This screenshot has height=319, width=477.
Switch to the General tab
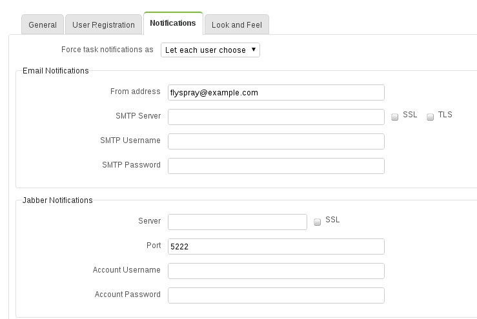(x=43, y=24)
